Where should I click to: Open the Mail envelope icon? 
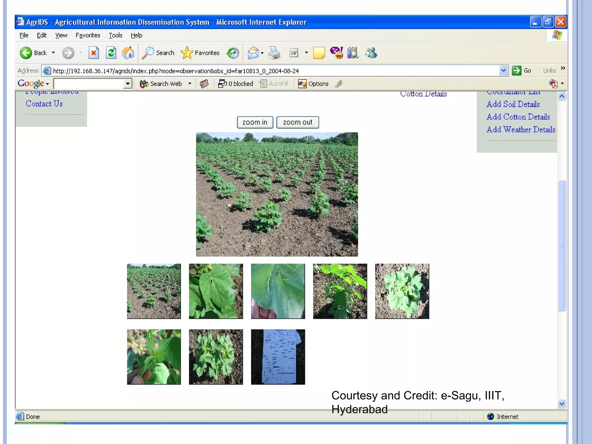click(x=253, y=53)
